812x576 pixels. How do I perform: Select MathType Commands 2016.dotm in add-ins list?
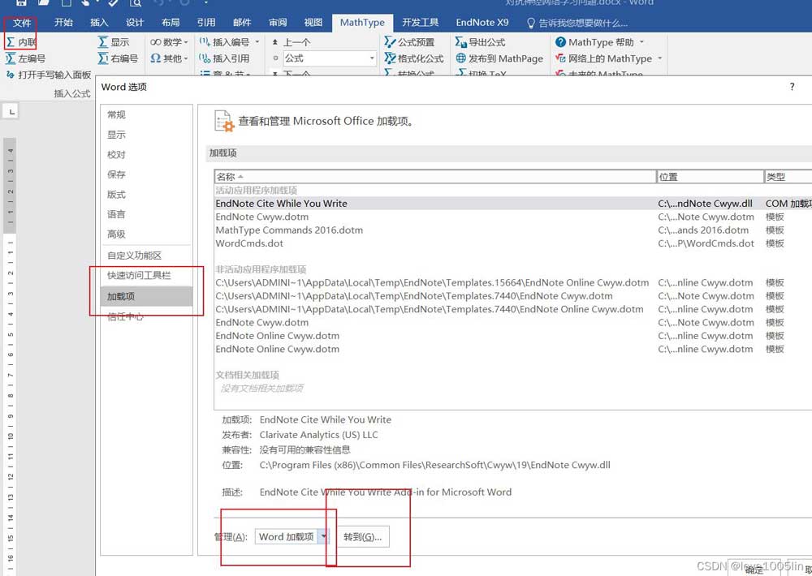289,230
